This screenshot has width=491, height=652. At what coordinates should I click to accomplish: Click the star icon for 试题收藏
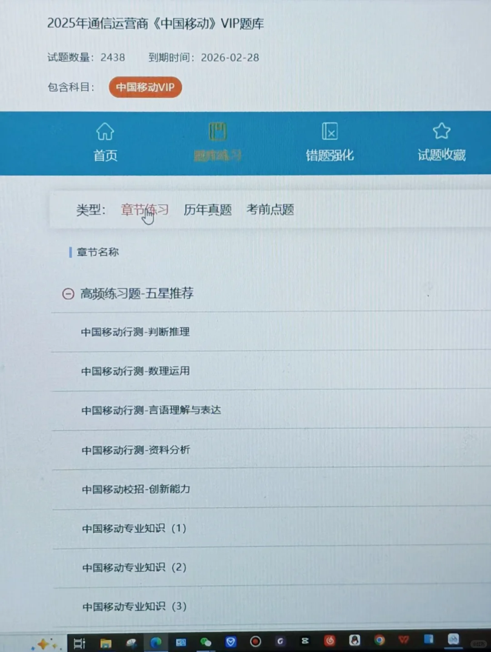coord(441,131)
